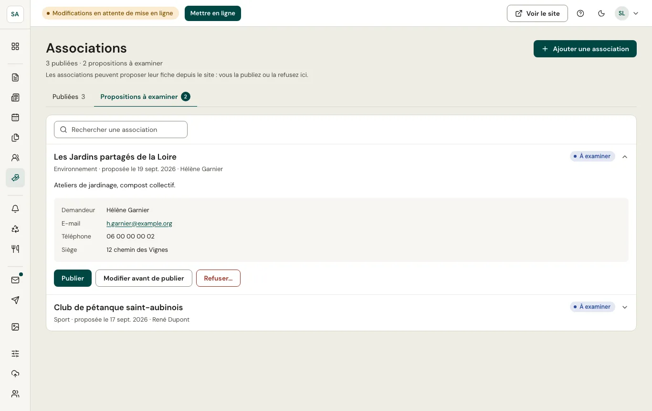Expand Club de pétanque saint-aubinois details
The image size is (652, 411).
pos(625,307)
